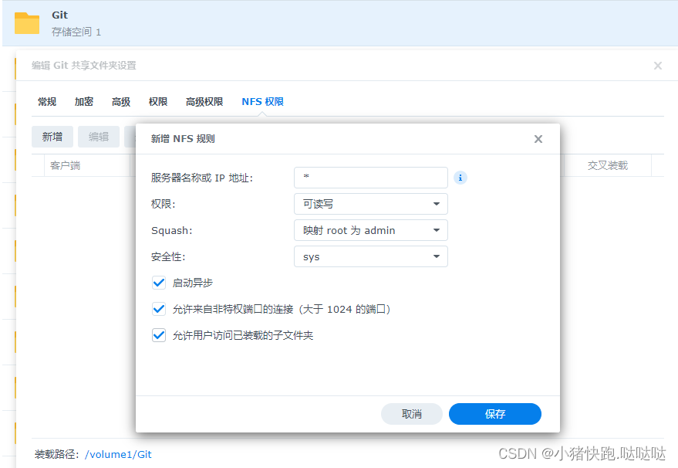Click the /volume1/Git mount path
The width and height of the screenshot is (678, 468).
pos(118,454)
